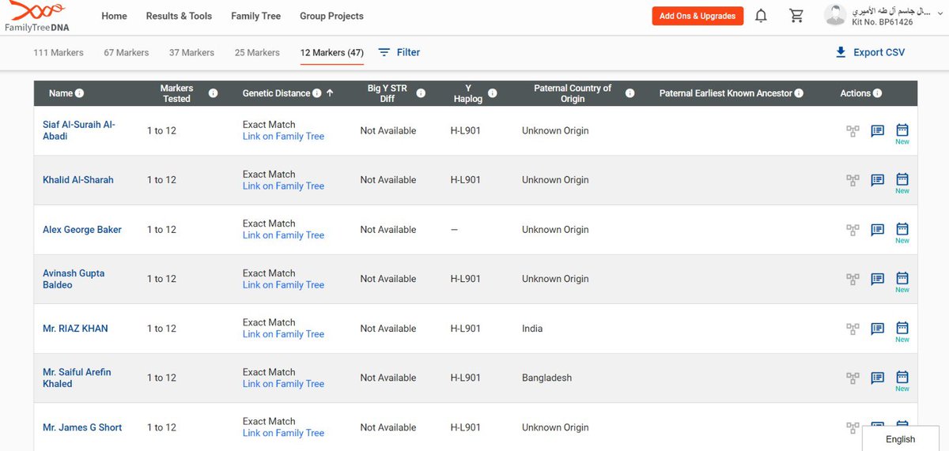Open Mr. Saiful Arefin Khaled profile link
The width and height of the screenshot is (949, 451).
pyautogui.click(x=77, y=378)
